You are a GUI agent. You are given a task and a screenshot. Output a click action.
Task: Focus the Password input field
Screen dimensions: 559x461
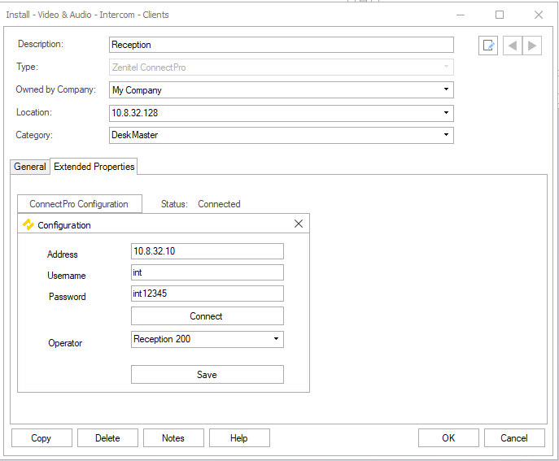coord(207,294)
